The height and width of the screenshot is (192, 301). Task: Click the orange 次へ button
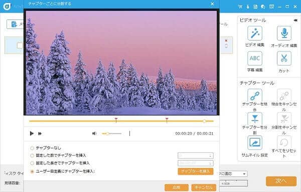point(281,181)
